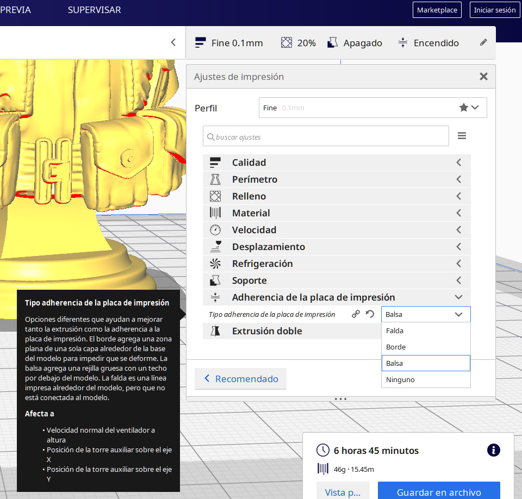The height and width of the screenshot is (499, 522).
Task: Click the 46g · 15.45m material text
Action: pyautogui.click(x=353, y=469)
